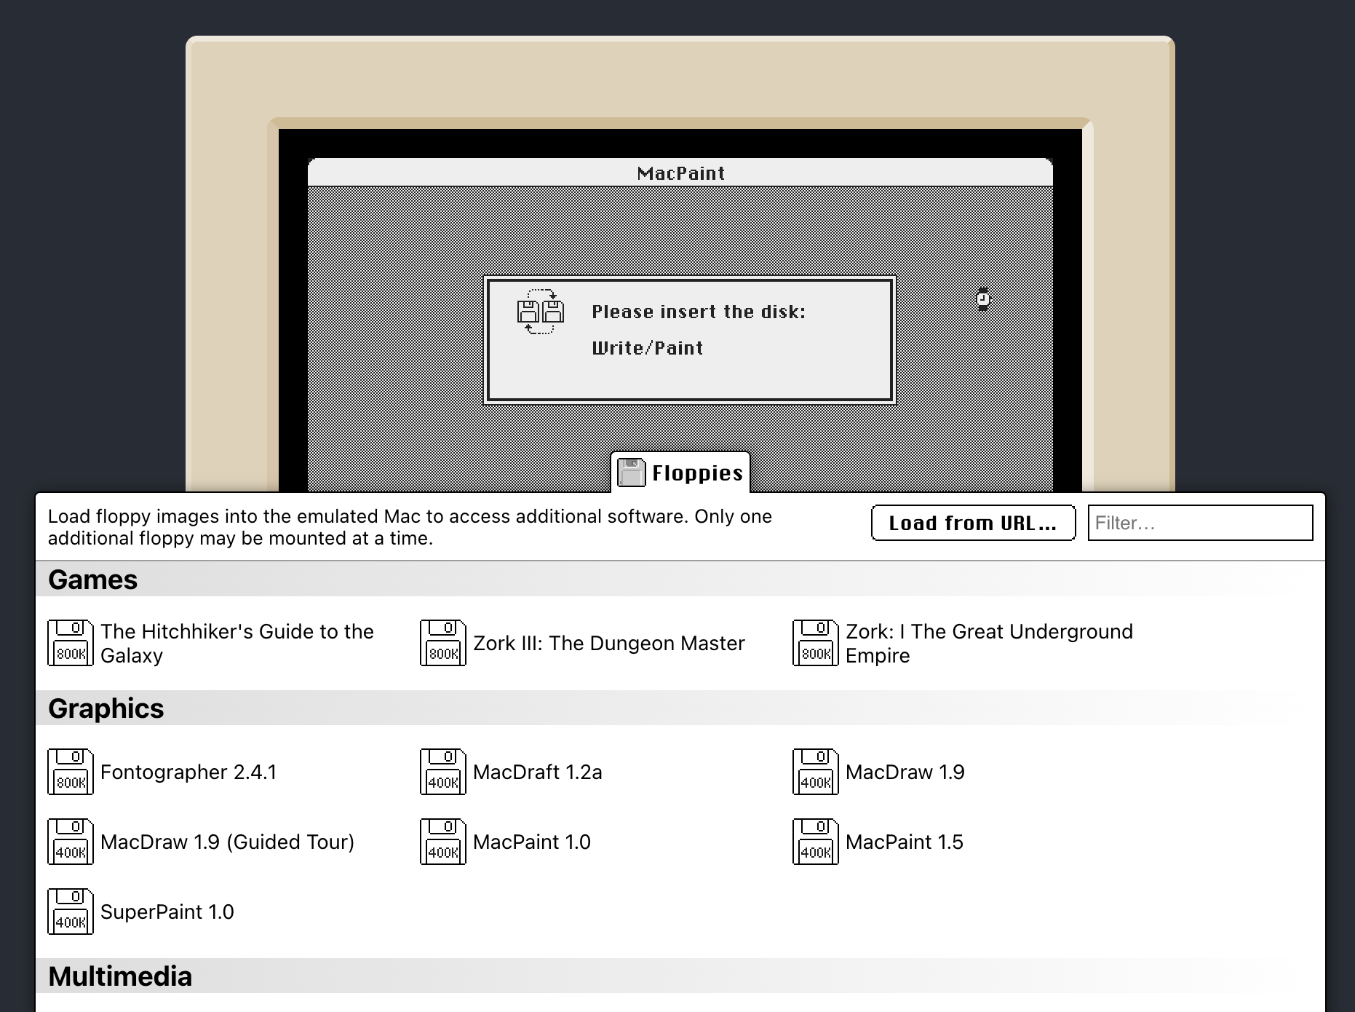
Task: Click the Multimedia section header
Action: [x=680, y=976]
